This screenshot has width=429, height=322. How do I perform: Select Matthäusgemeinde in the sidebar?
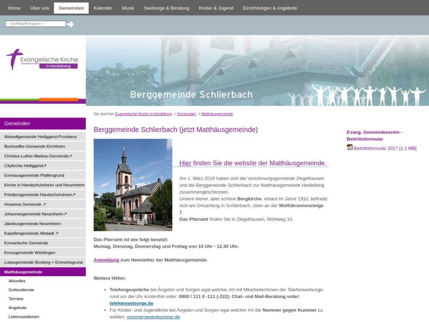23,272
